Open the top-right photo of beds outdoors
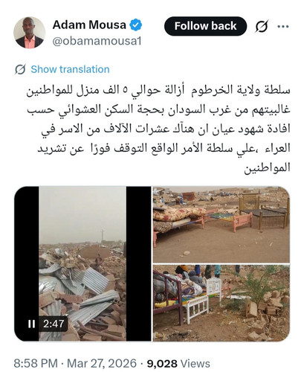 (221, 224)
